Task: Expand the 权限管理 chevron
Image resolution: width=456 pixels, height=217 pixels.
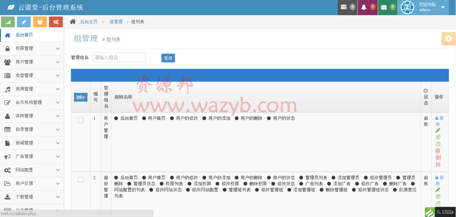Action: [x=58, y=49]
